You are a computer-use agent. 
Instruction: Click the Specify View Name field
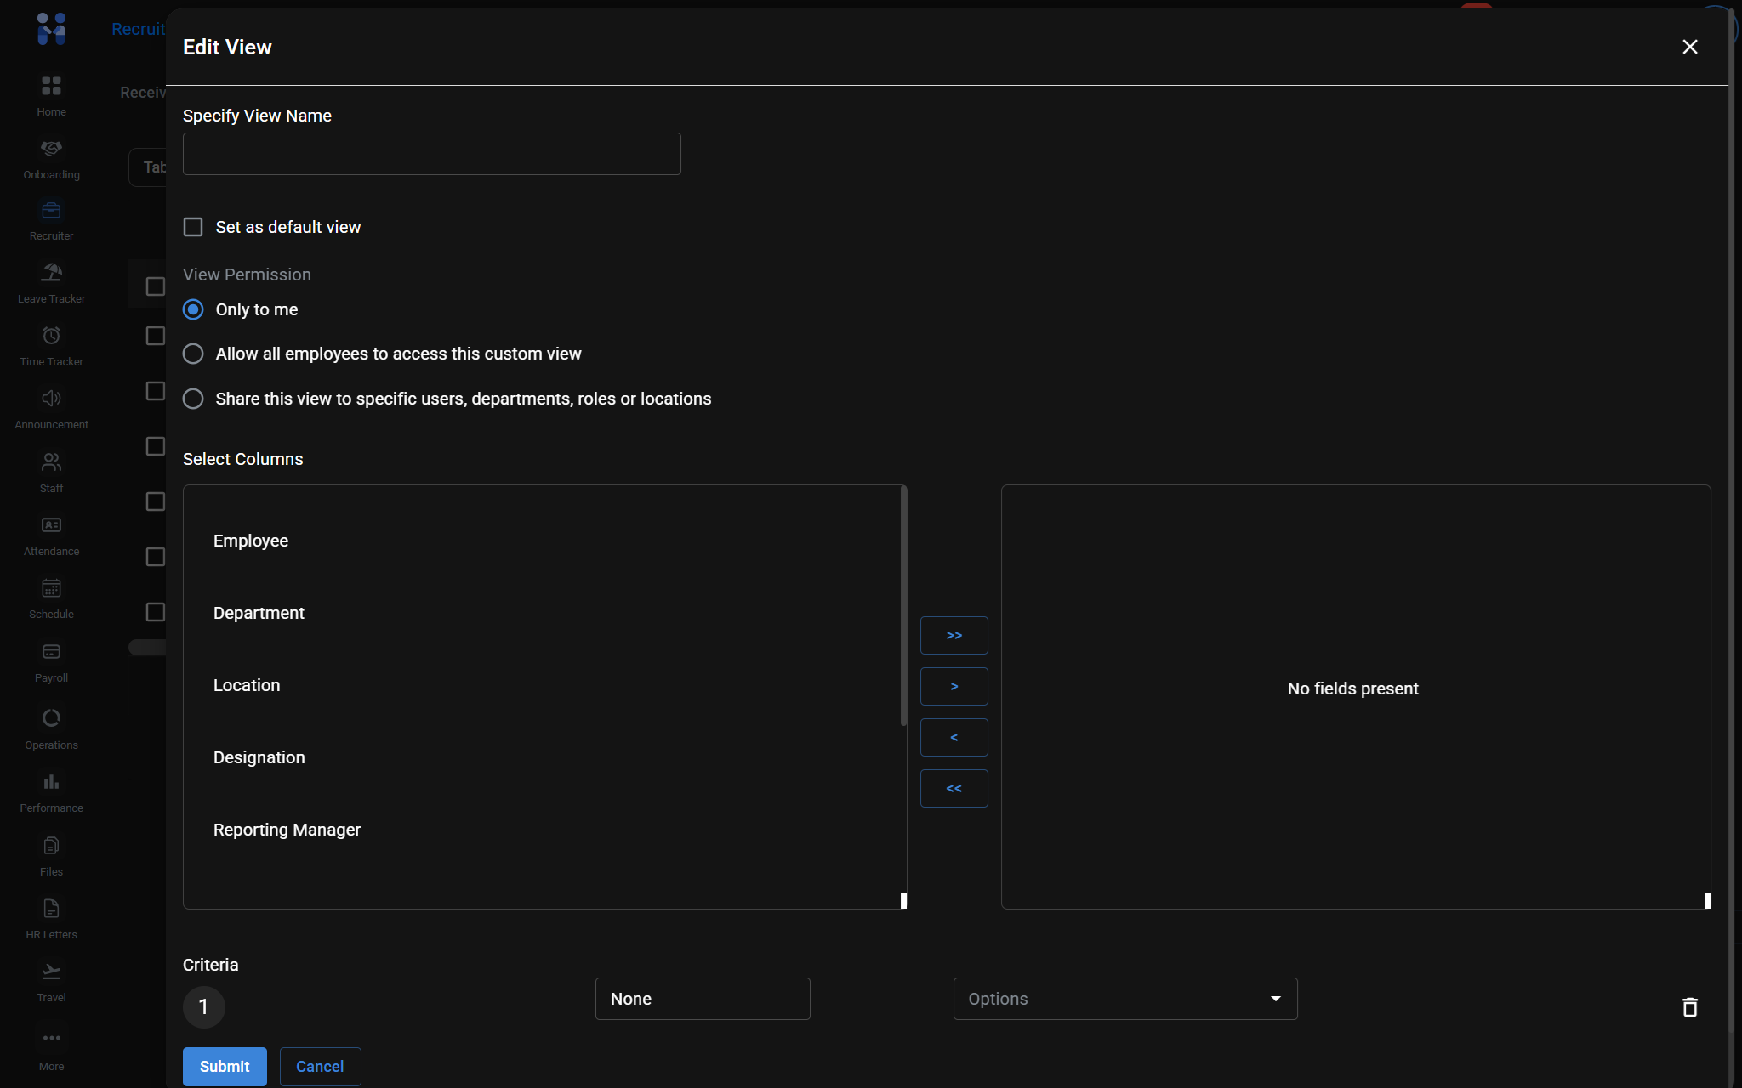click(x=431, y=154)
